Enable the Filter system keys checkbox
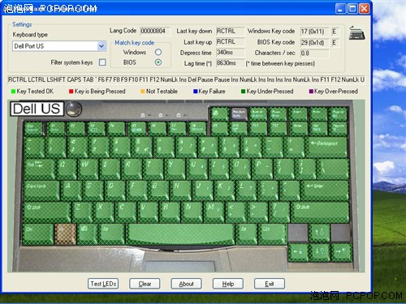Screen dimensions: 406x304 (x=102, y=62)
